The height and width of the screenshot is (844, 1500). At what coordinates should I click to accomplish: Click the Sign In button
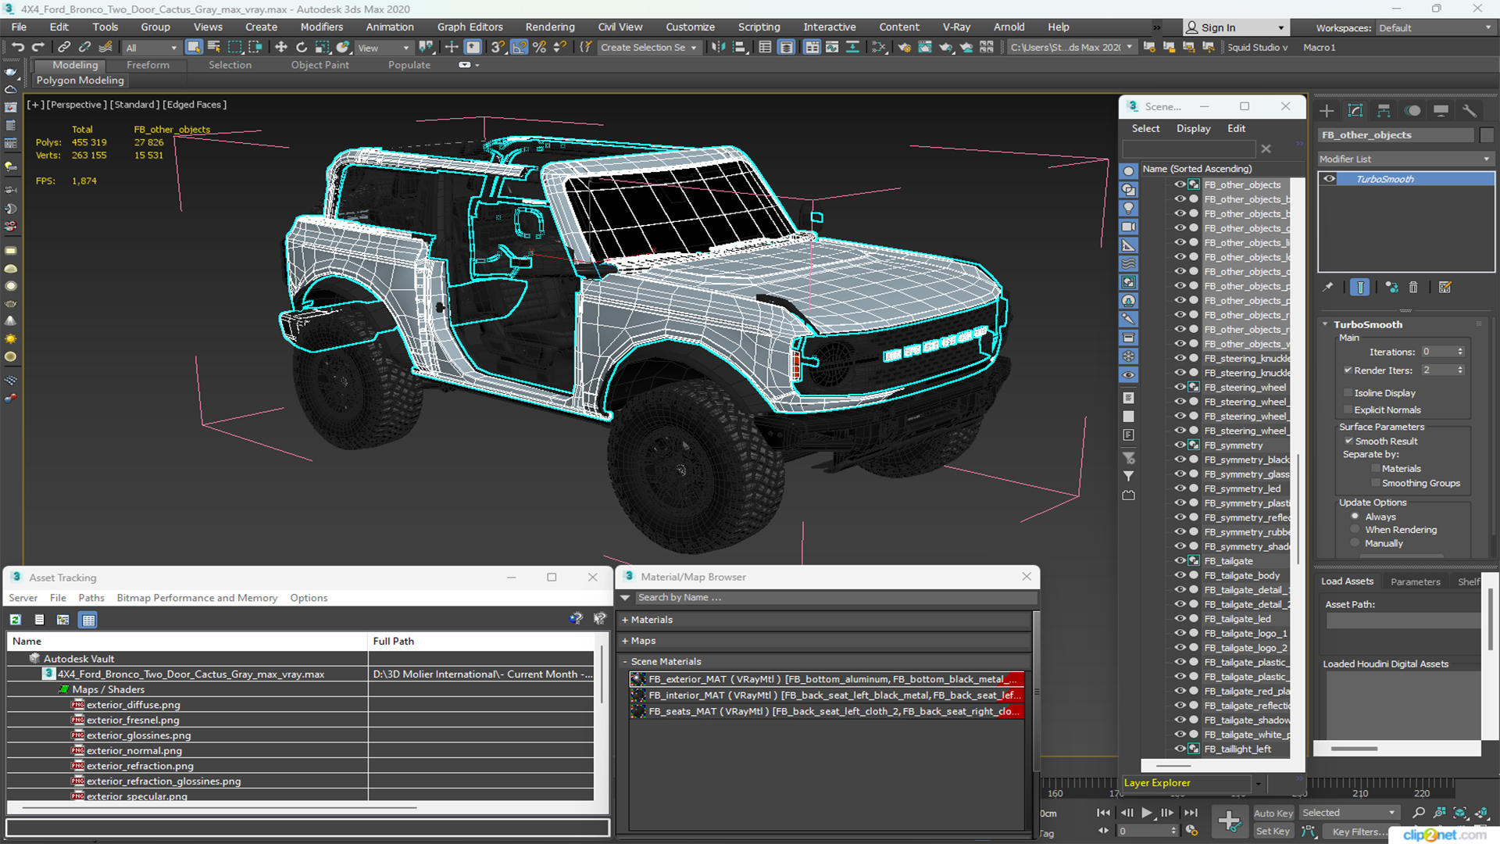tap(1234, 28)
